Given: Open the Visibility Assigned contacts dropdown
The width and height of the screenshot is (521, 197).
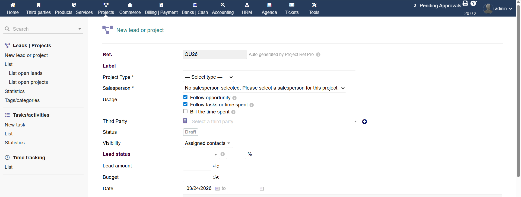Looking at the screenshot, I should tap(207, 143).
